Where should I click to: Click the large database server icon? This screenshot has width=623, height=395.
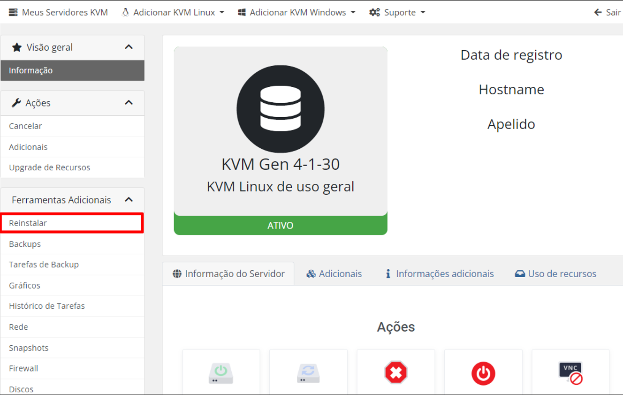pyautogui.click(x=281, y=109)
